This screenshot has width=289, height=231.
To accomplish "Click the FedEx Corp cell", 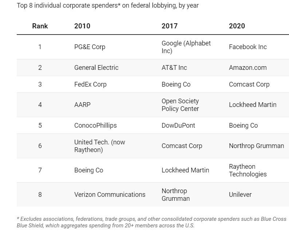I will pos(90,84).
